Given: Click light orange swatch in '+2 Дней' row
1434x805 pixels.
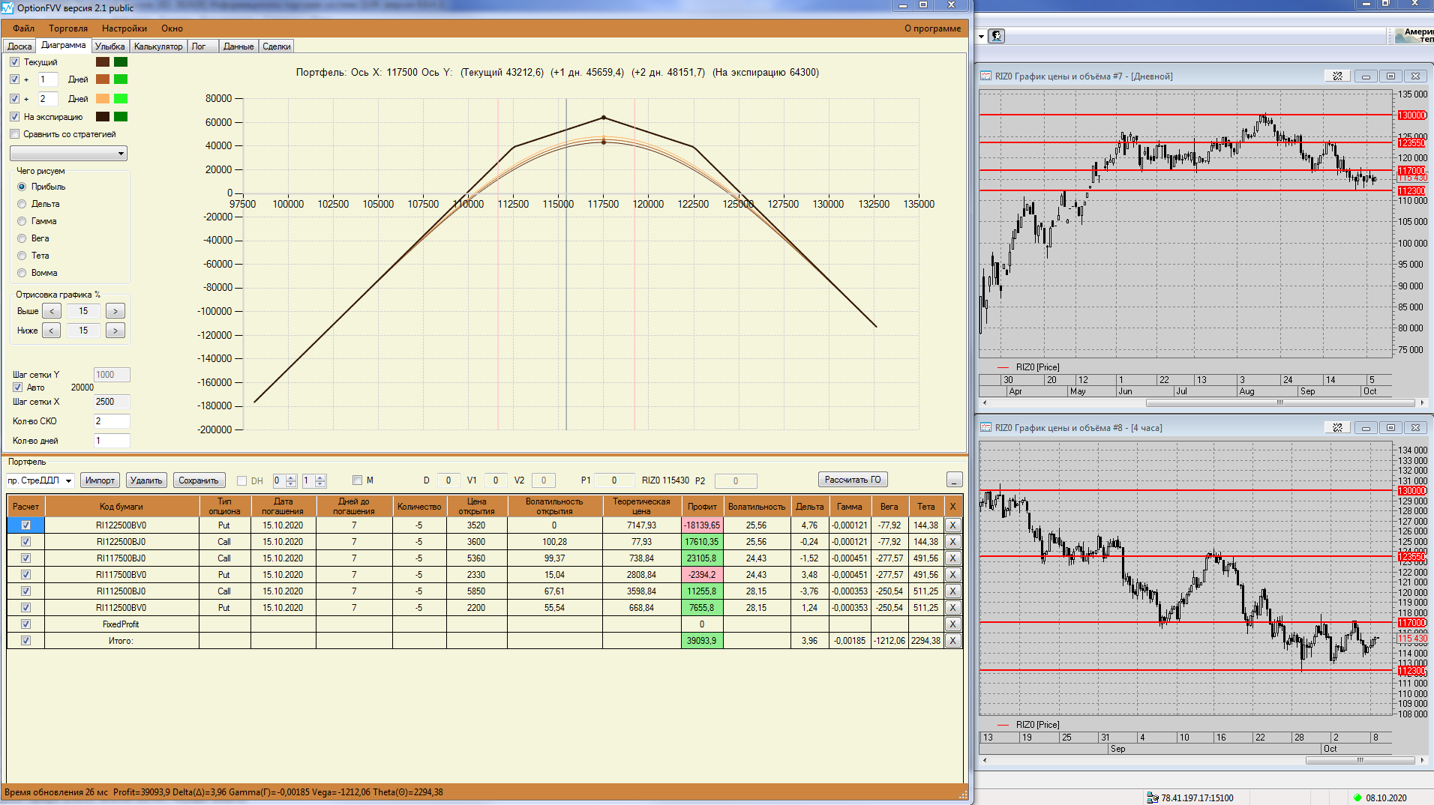Looking at the screenshot, I should (x=103, y=98).
